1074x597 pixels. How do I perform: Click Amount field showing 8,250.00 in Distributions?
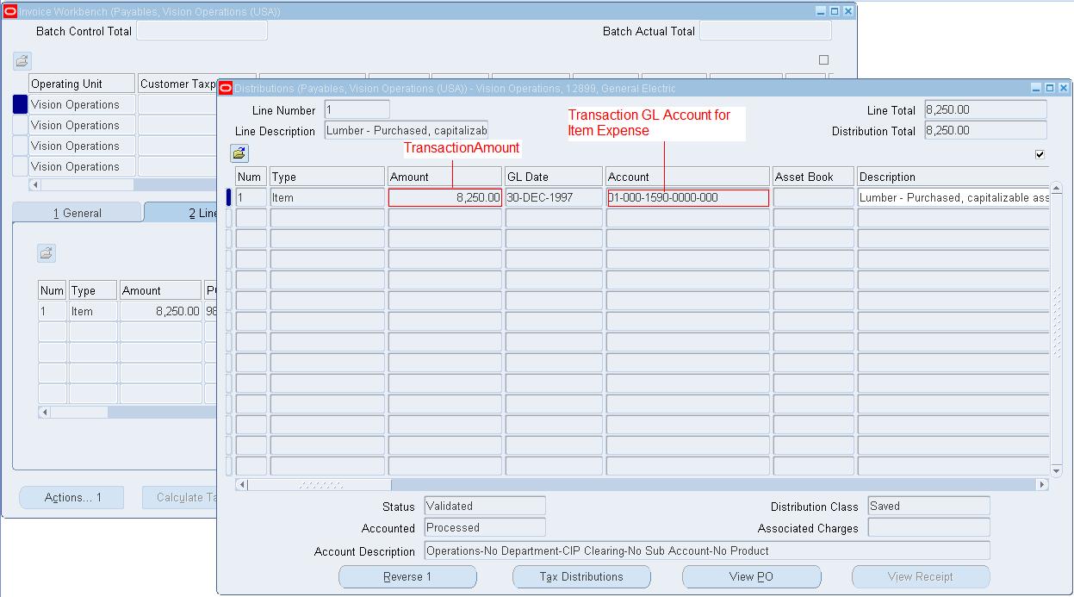click(x=444, y=197)
